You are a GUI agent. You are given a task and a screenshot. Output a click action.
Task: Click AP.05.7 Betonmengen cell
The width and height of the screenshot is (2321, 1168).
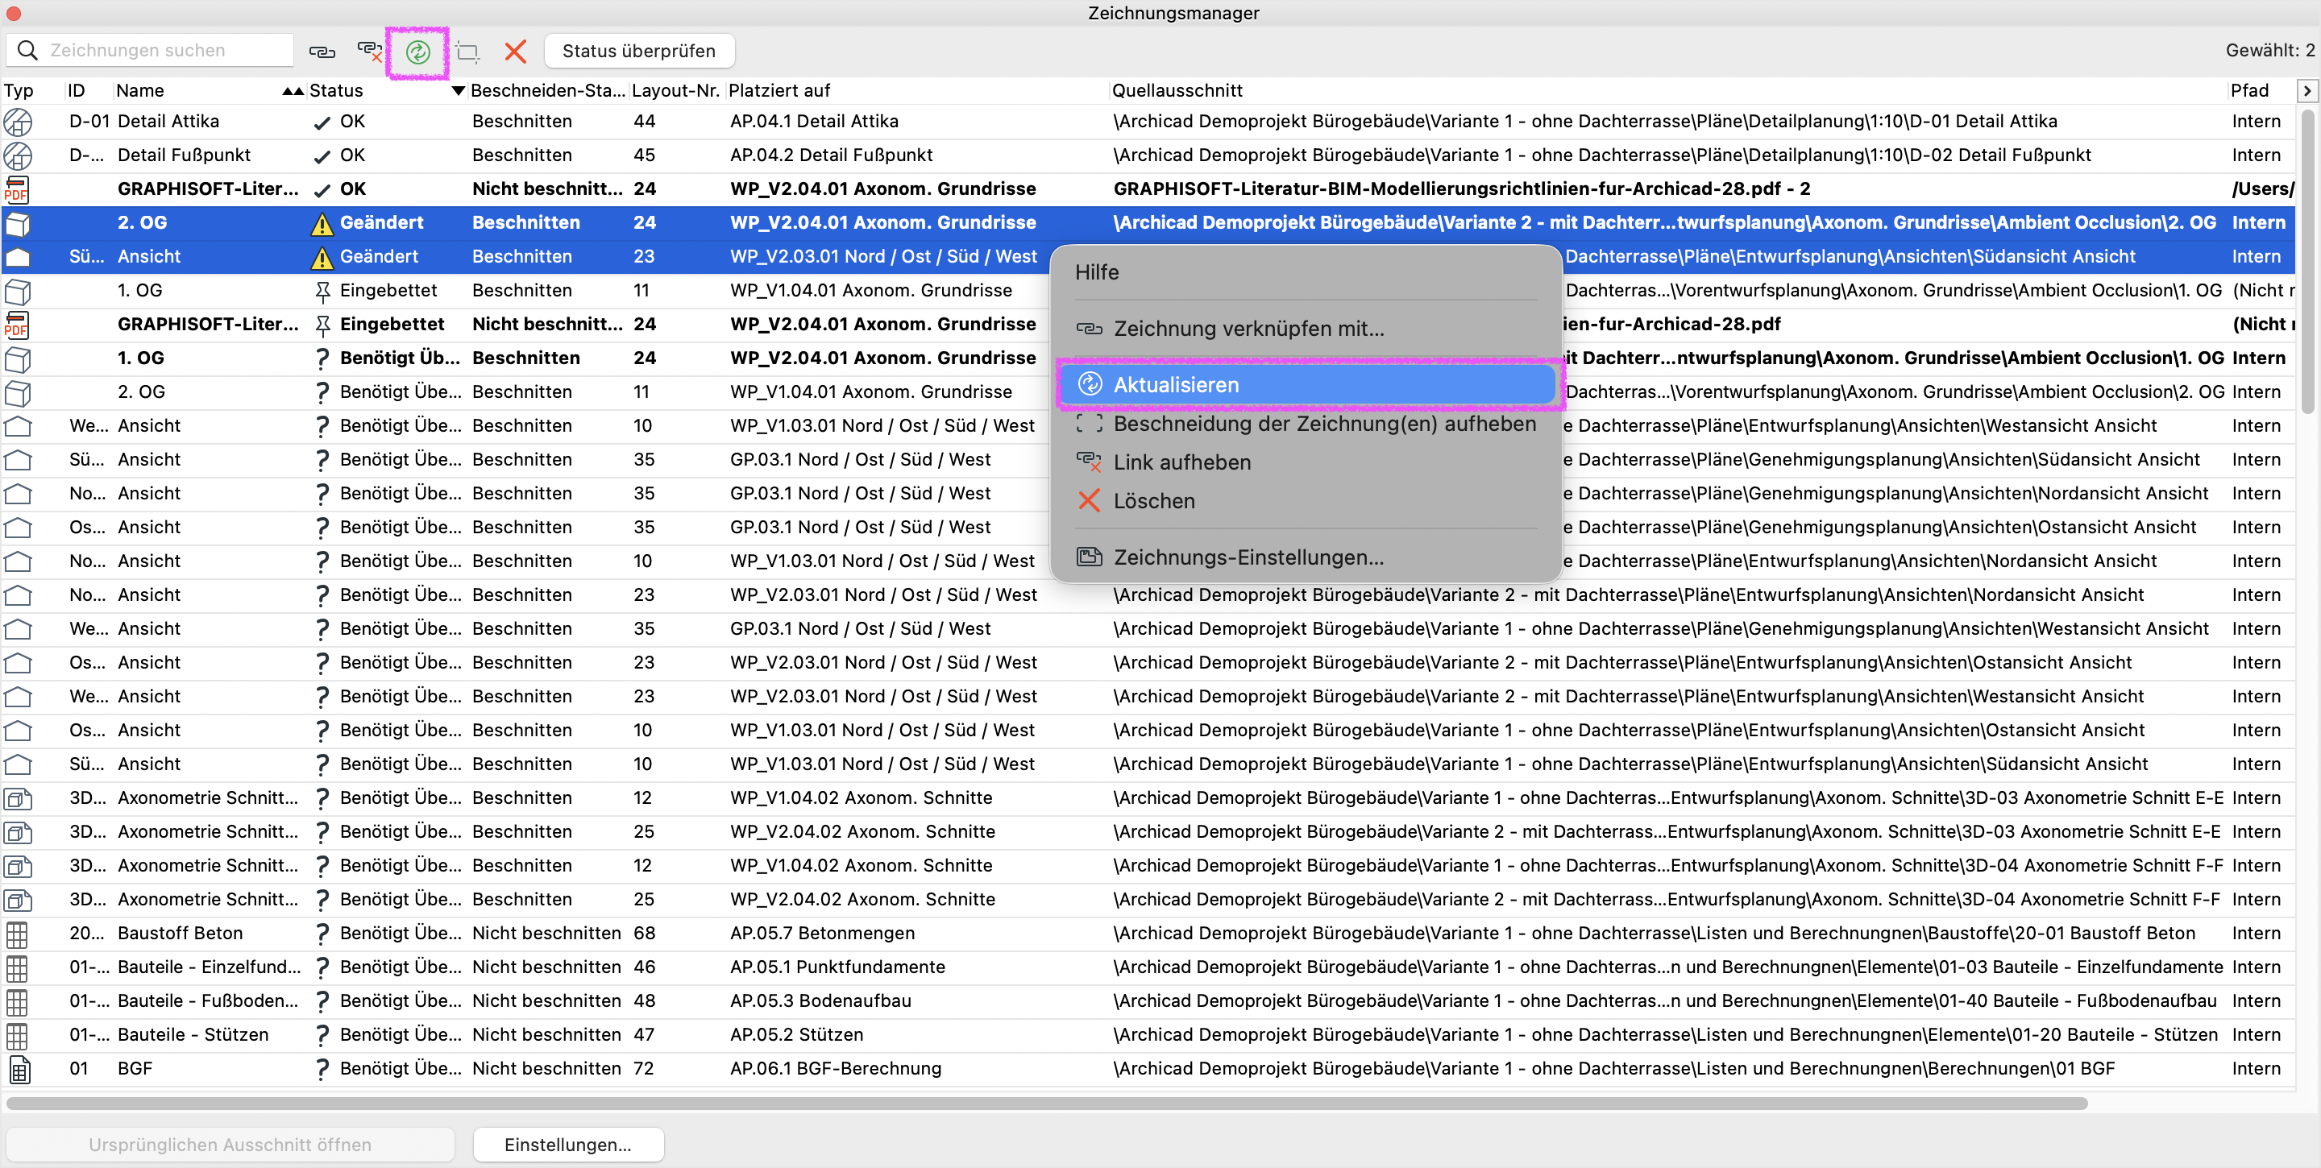(x=823, y=934)
